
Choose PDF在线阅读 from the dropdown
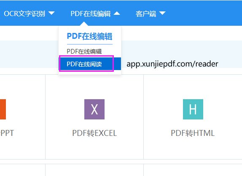(90, 64)
